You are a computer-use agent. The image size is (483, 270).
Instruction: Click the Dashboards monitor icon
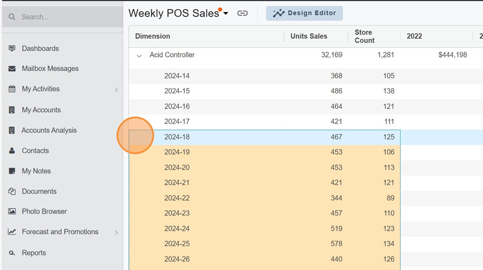point(12,48)
